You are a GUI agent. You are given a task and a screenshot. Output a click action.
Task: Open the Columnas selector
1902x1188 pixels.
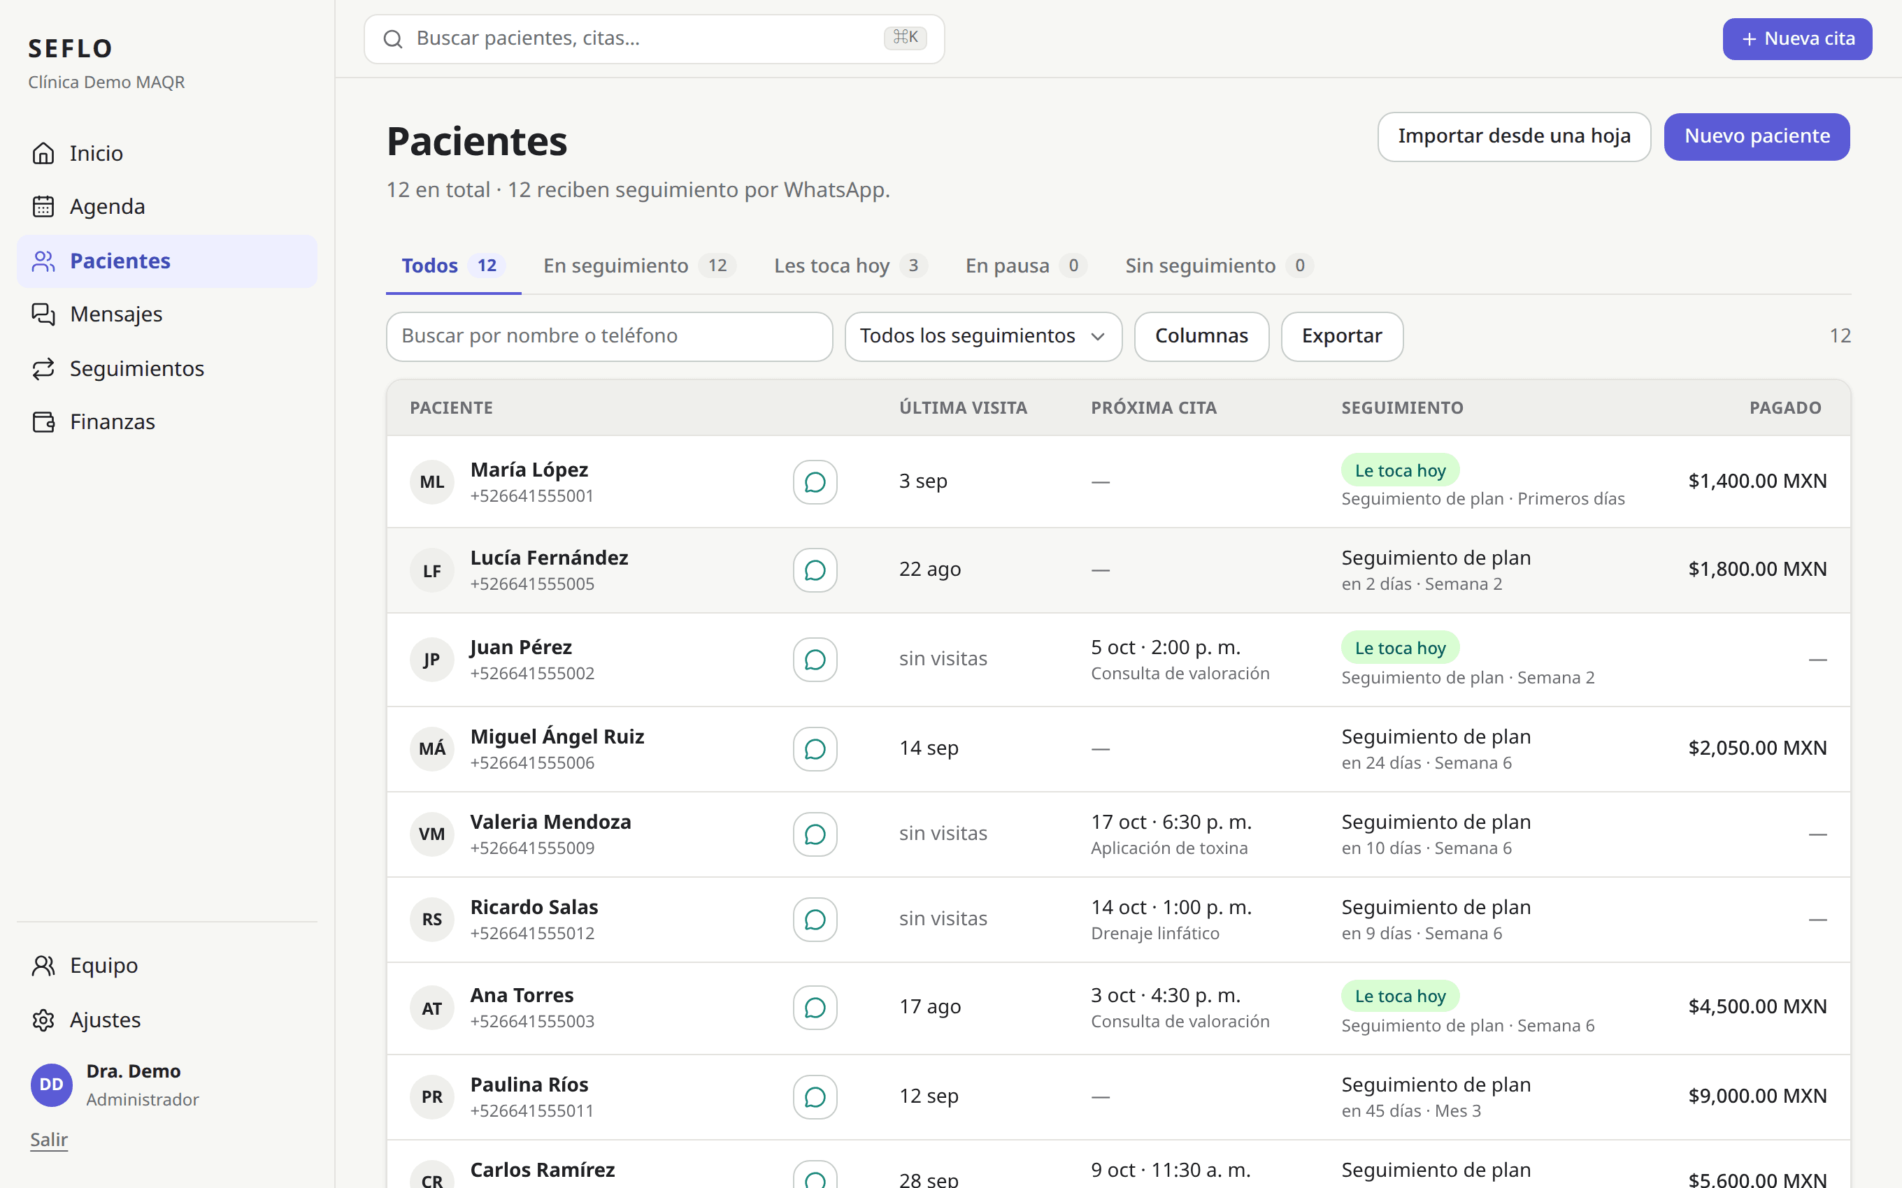point(1201,336)
